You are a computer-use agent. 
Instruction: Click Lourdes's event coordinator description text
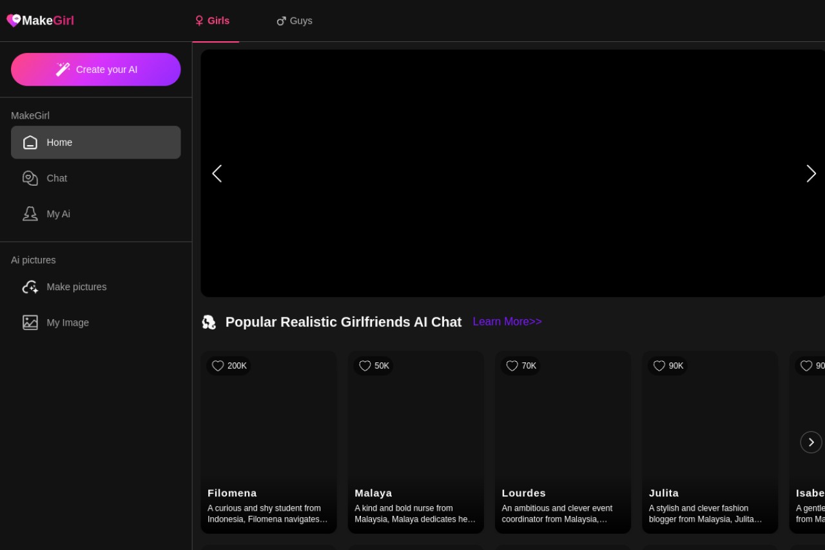558,514
